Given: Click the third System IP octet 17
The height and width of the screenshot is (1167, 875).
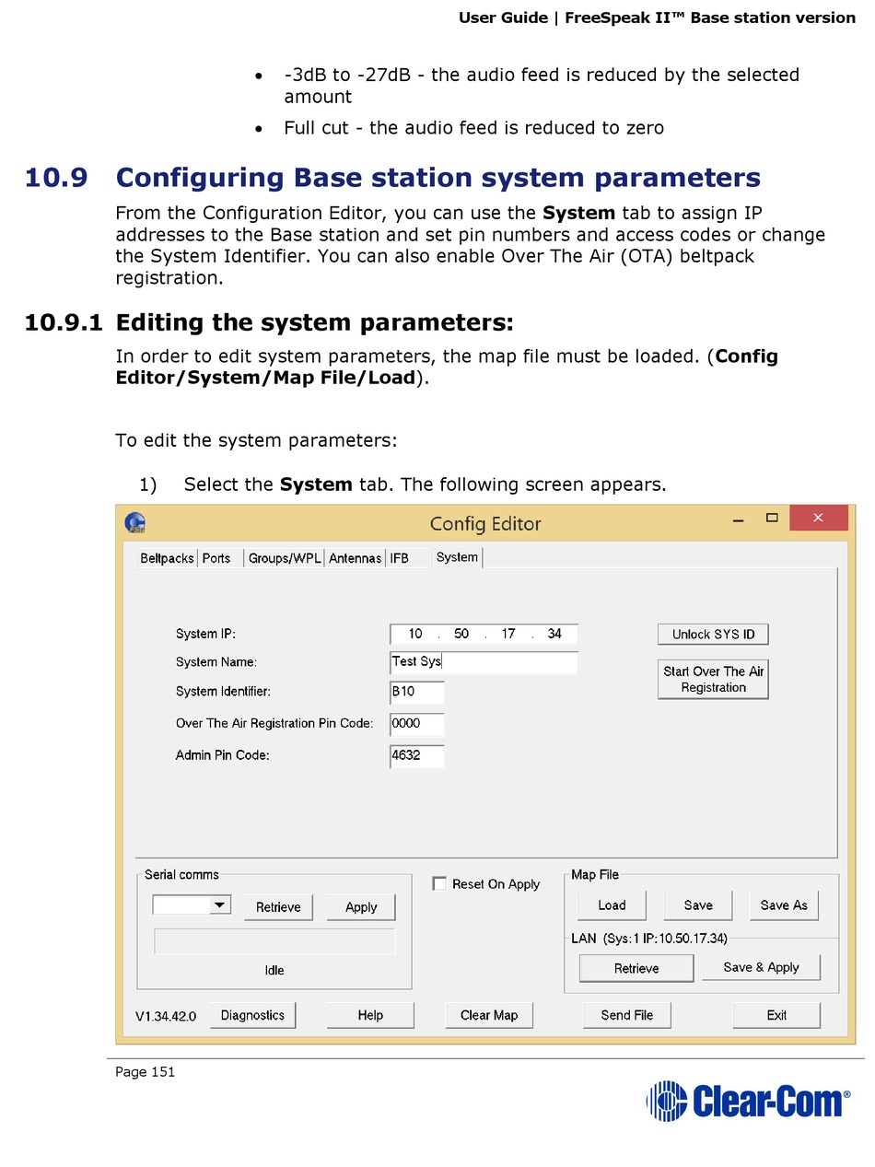Looking at the screenshot, I should click(x=508, y=634).
